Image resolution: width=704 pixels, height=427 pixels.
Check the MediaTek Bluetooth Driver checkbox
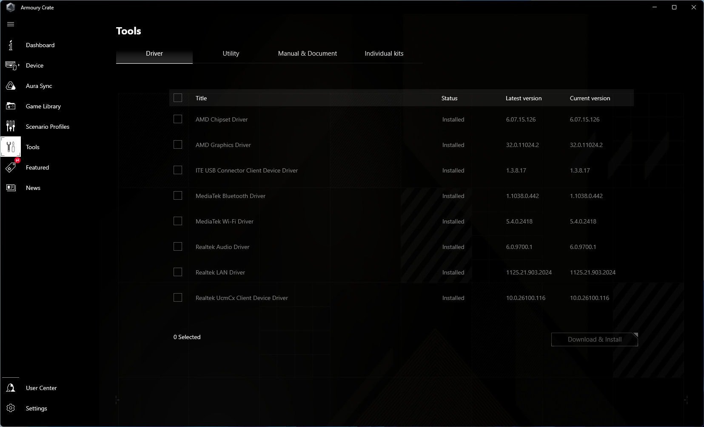click(x=178, y=195)
